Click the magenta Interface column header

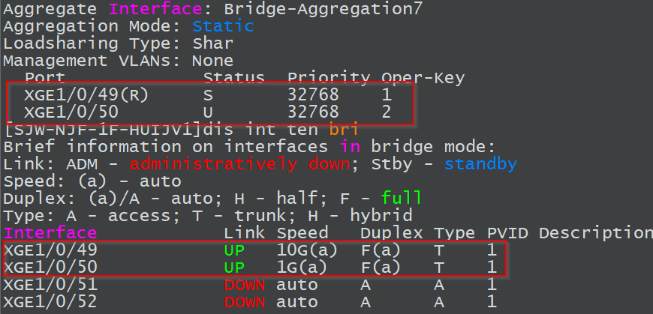[x=50, y=232]
